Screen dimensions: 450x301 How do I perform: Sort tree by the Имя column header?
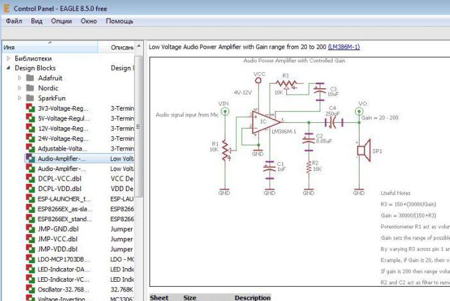[x=50, y=47]
